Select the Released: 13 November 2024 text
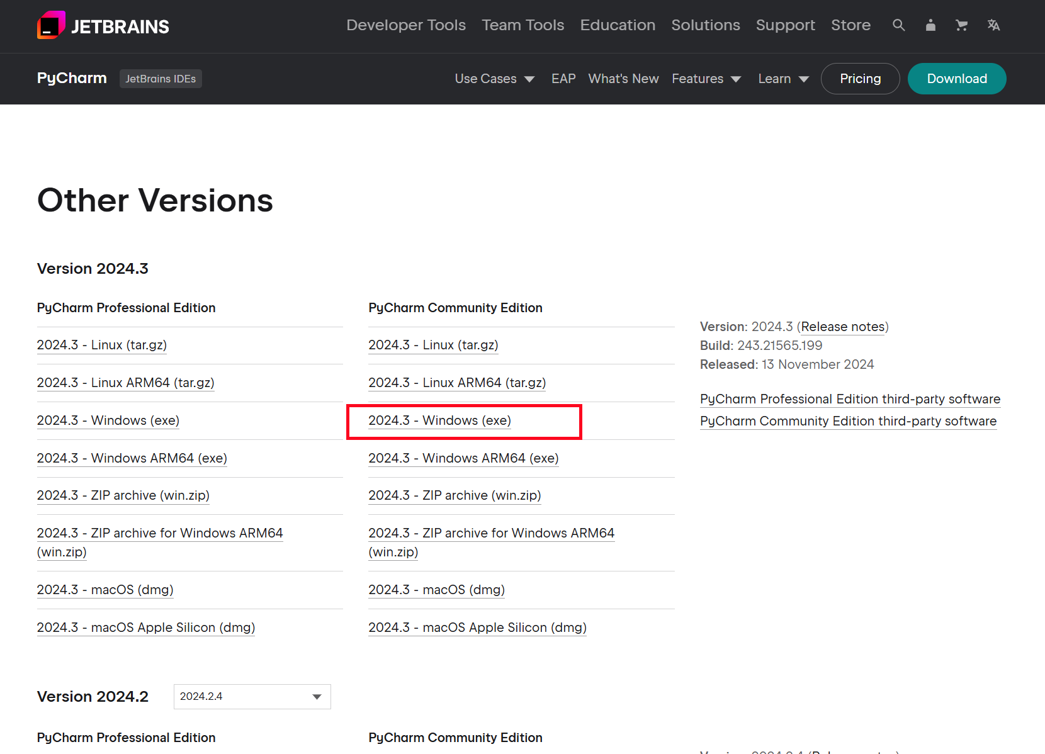 pos(787,364)
